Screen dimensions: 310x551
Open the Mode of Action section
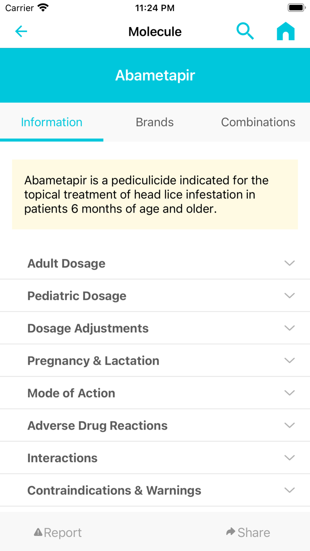[x=71, y=393]
